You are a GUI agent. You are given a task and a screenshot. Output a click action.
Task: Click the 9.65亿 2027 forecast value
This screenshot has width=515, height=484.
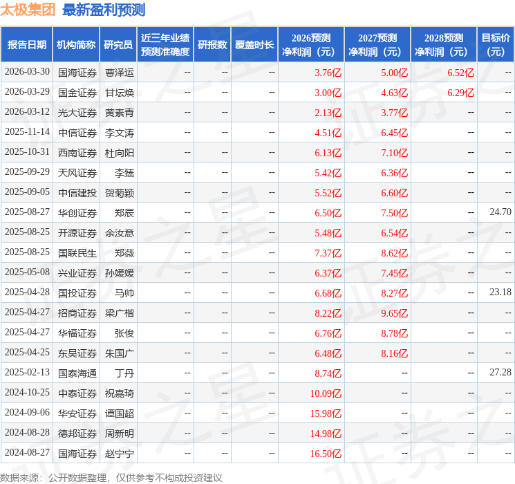[x=394, y=313]
